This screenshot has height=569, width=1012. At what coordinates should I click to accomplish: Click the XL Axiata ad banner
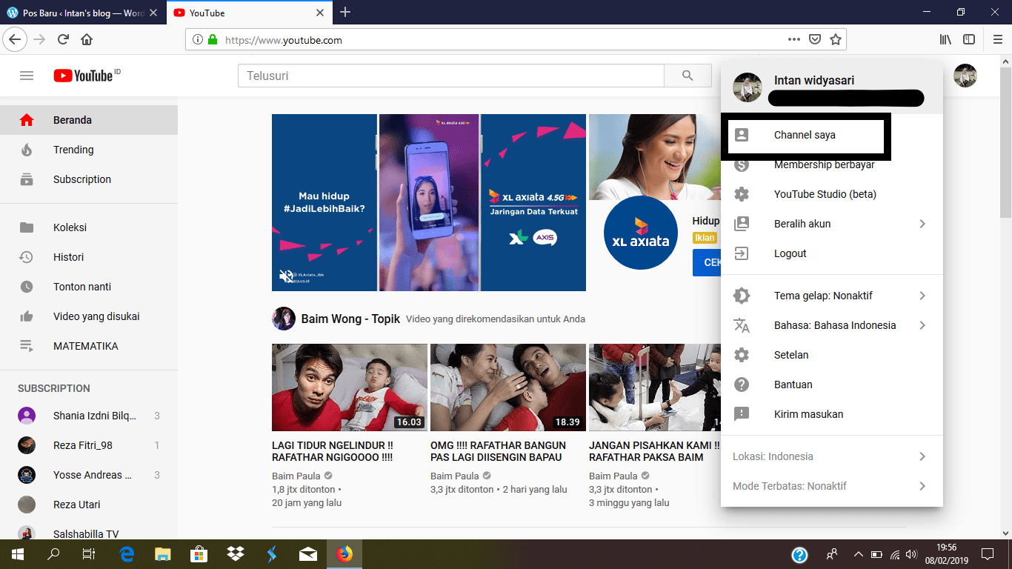pyautogui.click(x=429, y=202)
